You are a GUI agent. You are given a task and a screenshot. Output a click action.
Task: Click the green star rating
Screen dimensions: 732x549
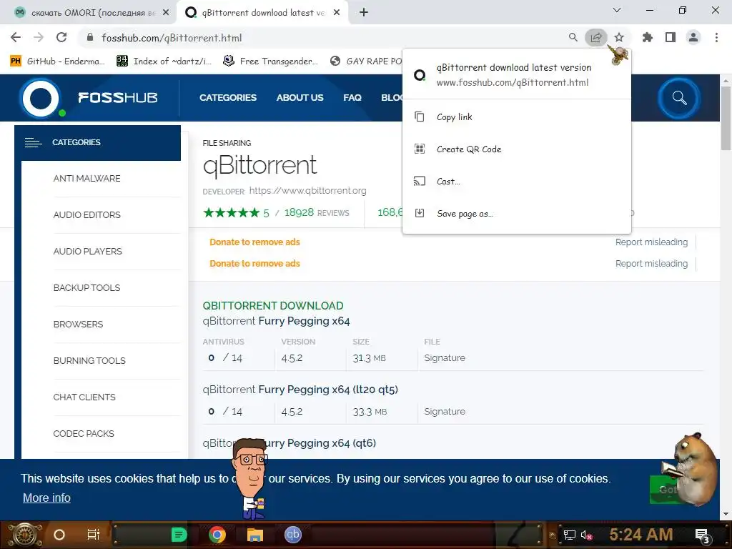pyautogui.click(x=231, y=213)
